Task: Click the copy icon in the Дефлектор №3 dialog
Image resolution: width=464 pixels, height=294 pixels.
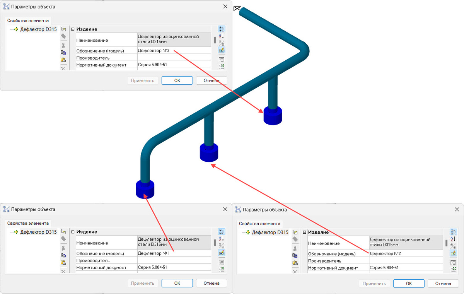Action: [63, 53]
